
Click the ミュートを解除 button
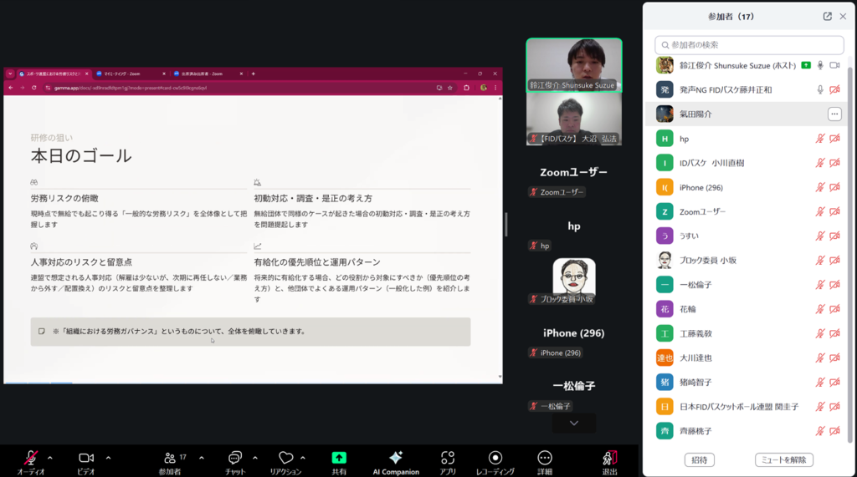point(783,459)
